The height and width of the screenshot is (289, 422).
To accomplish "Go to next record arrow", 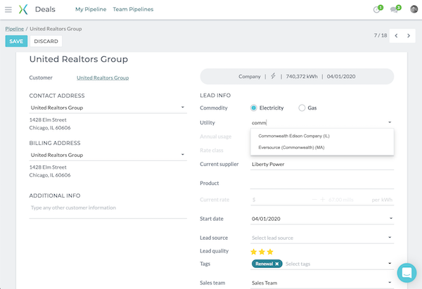I will pyautogui.click(x=410, y=35).
